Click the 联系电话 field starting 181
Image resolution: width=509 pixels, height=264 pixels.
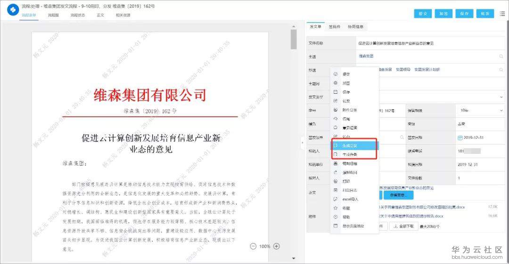[x=481, y=151]
